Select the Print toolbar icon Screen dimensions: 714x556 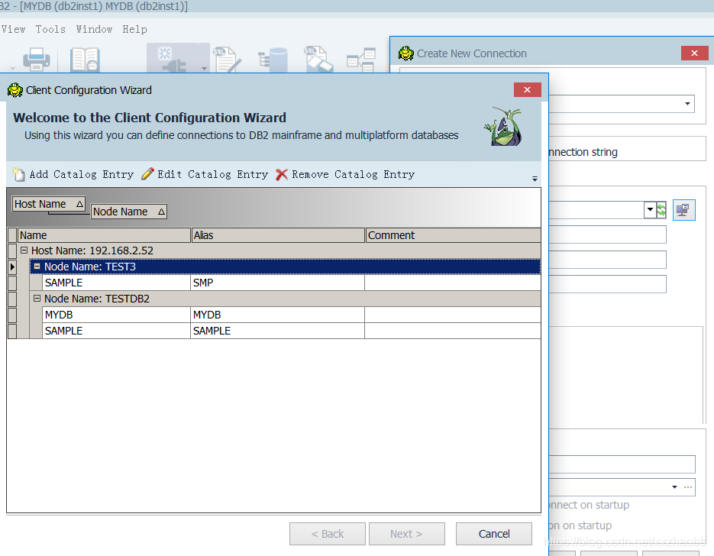pyautogui.click(x=36, y=60)
